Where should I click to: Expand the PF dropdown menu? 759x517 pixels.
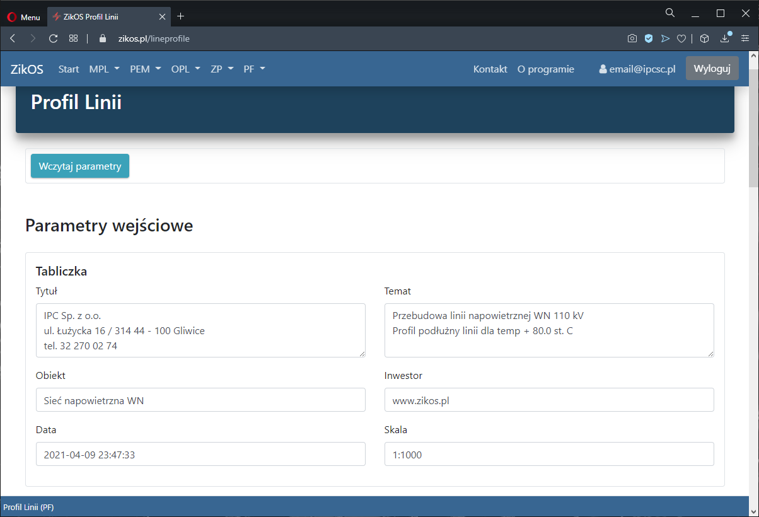(x=254, y=69)
